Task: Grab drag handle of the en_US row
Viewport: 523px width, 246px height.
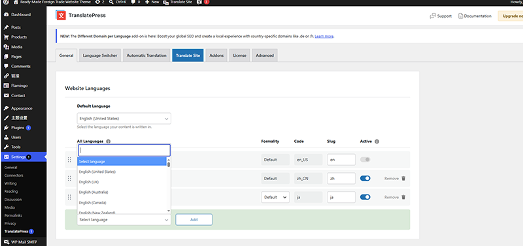Action: (x=70, y=160)
